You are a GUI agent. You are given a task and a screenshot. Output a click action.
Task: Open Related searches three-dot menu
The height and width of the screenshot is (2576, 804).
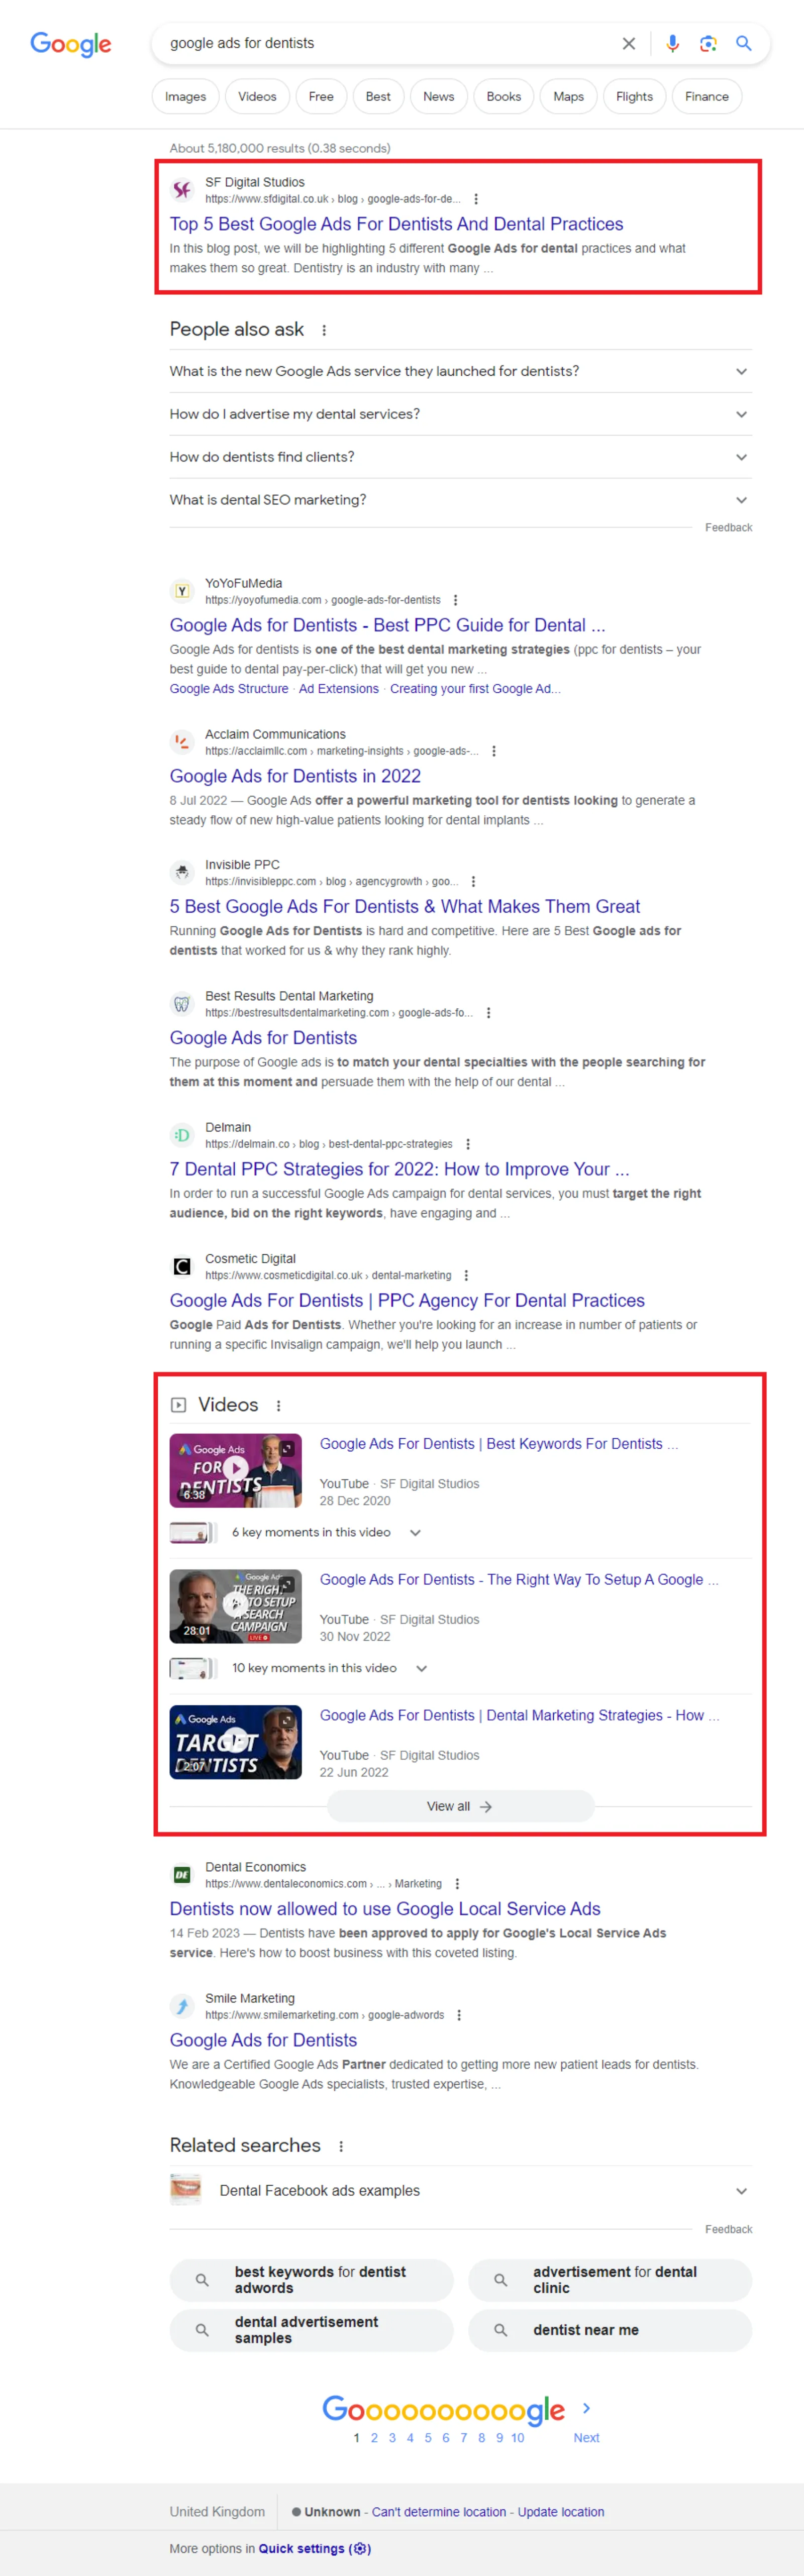341,2146
